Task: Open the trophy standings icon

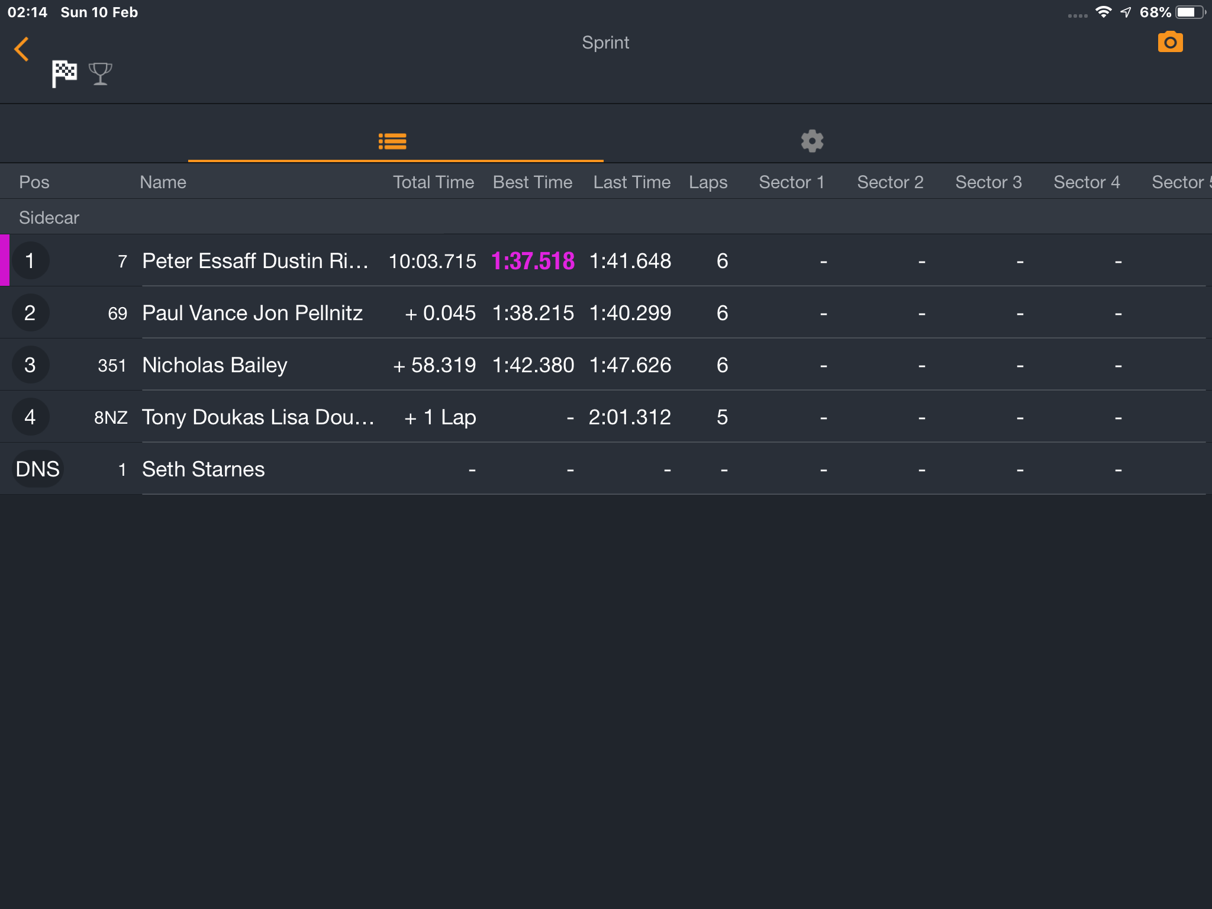Action: [x=101, y=74]
